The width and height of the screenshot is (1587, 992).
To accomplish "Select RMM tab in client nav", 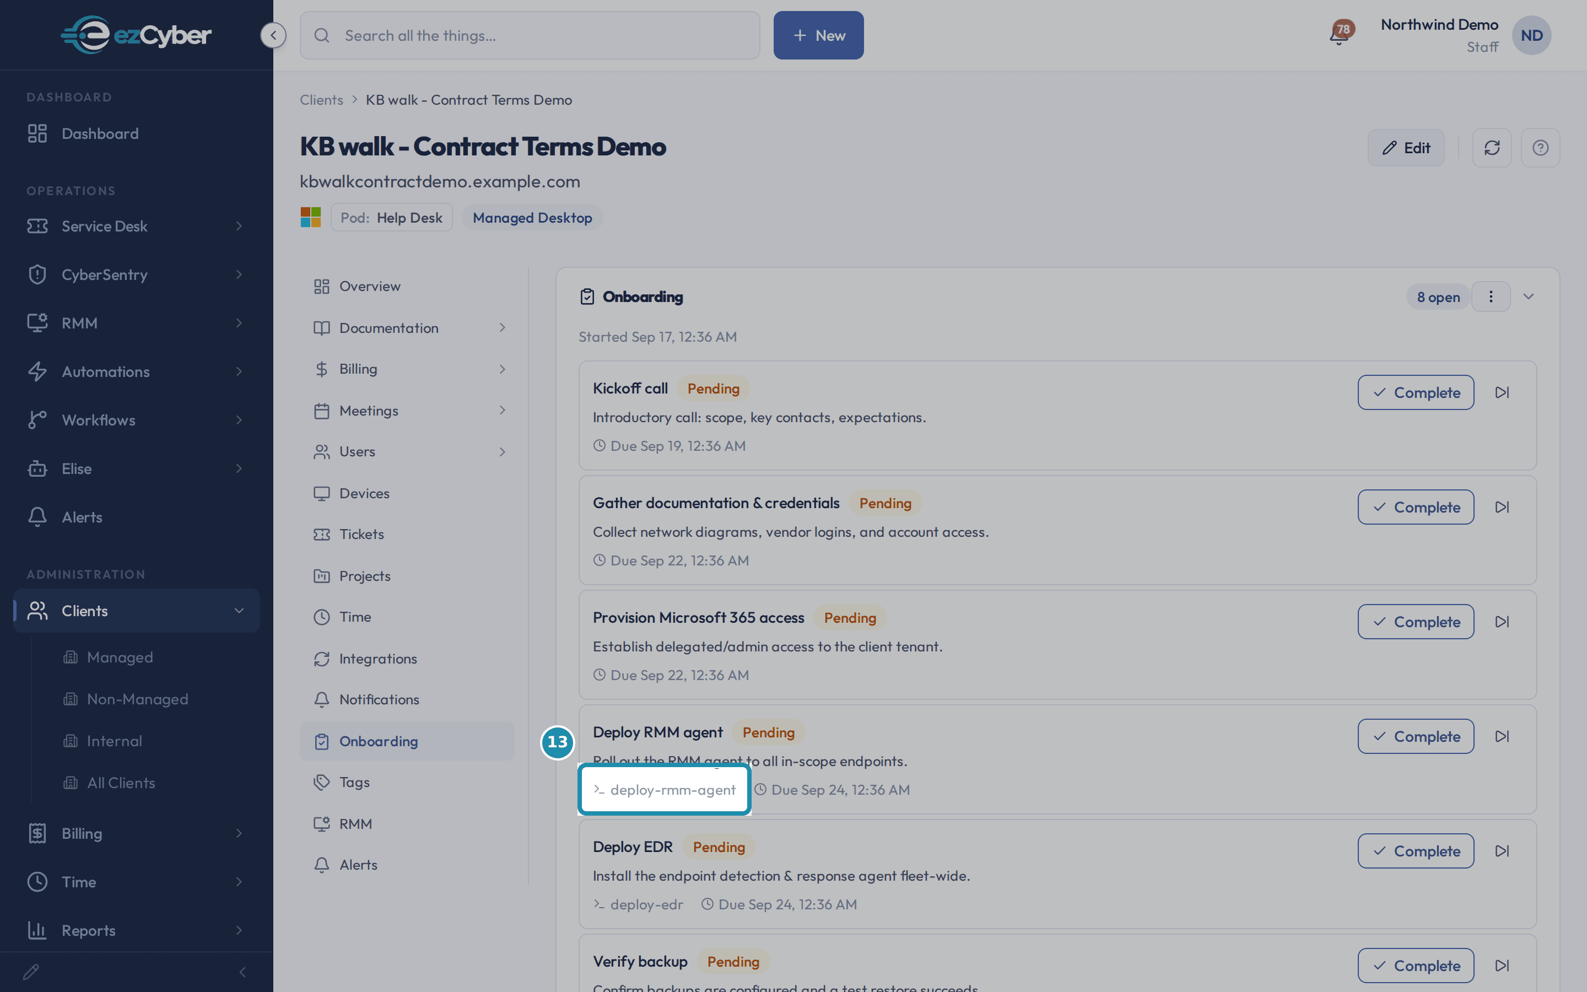I will [407, 823].
